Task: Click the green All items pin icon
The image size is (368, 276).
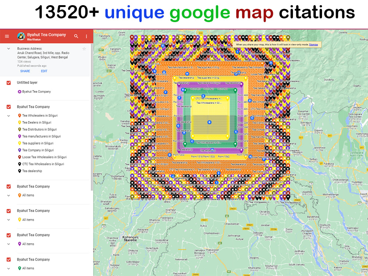Action: (20, 268)
